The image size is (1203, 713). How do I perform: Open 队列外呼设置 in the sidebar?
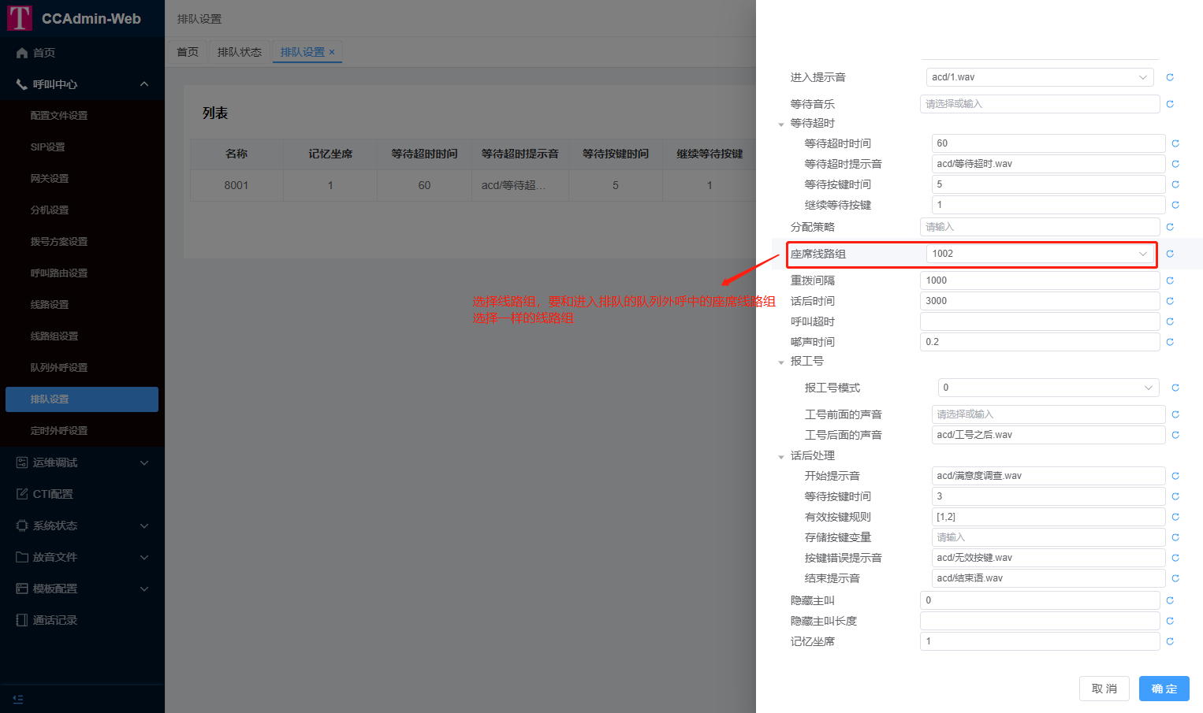[x=59, y=368]
